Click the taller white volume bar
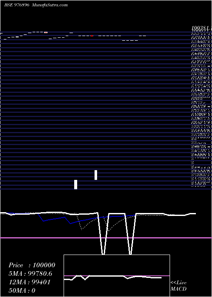This screenshot has height=297, width=212. click(x=96, y=175)
